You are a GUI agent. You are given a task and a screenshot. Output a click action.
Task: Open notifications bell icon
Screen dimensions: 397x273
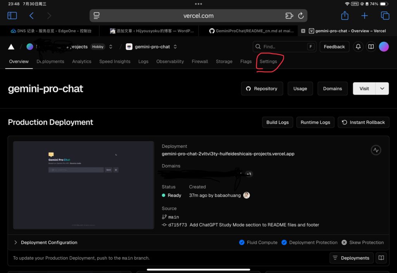358,47
